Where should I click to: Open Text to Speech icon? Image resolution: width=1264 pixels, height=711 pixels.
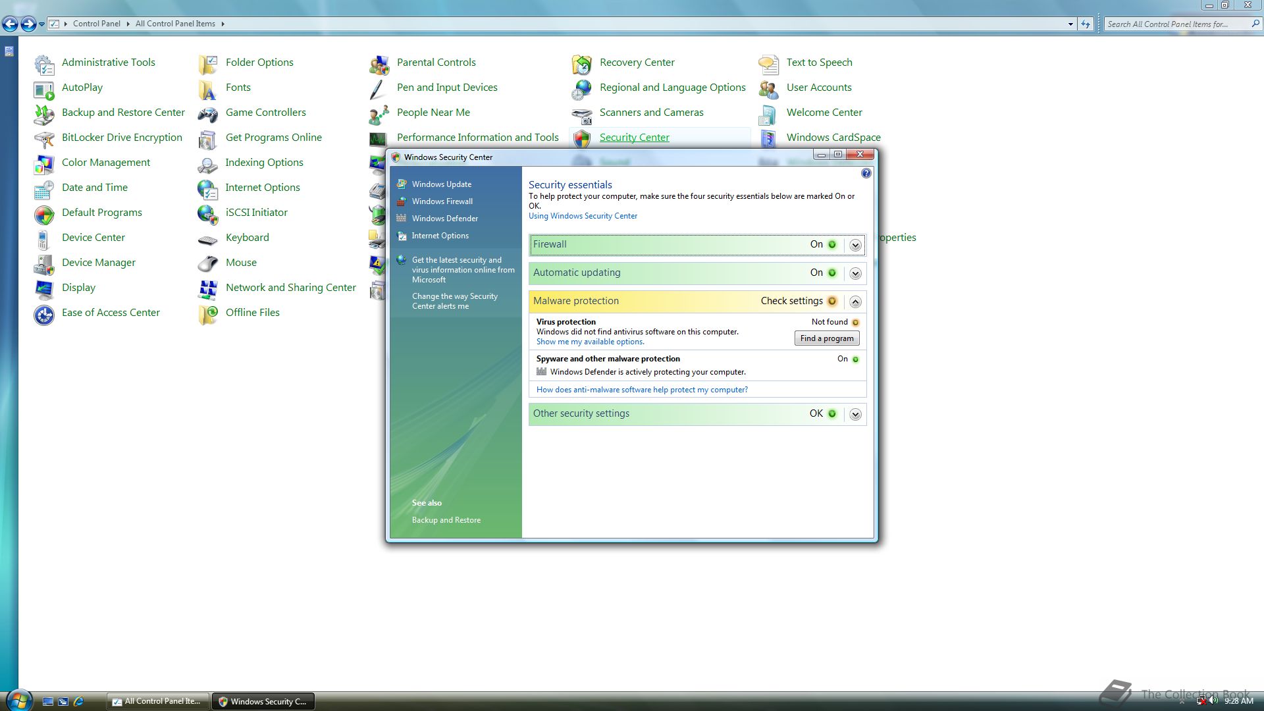(x=769, y=64)
